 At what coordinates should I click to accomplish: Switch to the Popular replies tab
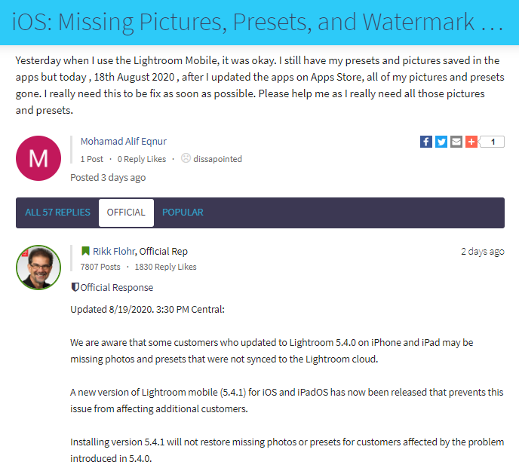click(x=183, y=213)
